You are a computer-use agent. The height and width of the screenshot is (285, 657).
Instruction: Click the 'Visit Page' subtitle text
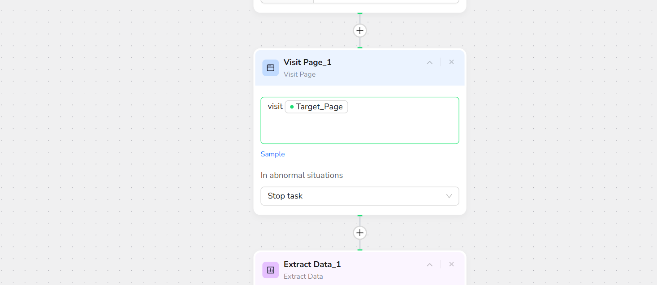tap(299, 74)
